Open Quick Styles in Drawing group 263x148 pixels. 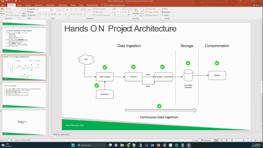[142, 12]
